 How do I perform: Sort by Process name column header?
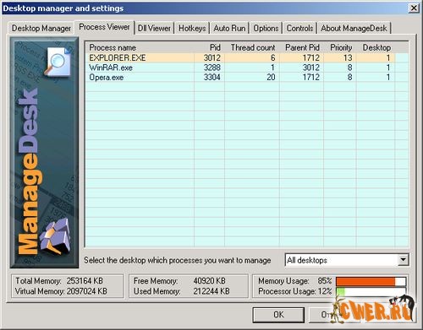pos(140,47)
